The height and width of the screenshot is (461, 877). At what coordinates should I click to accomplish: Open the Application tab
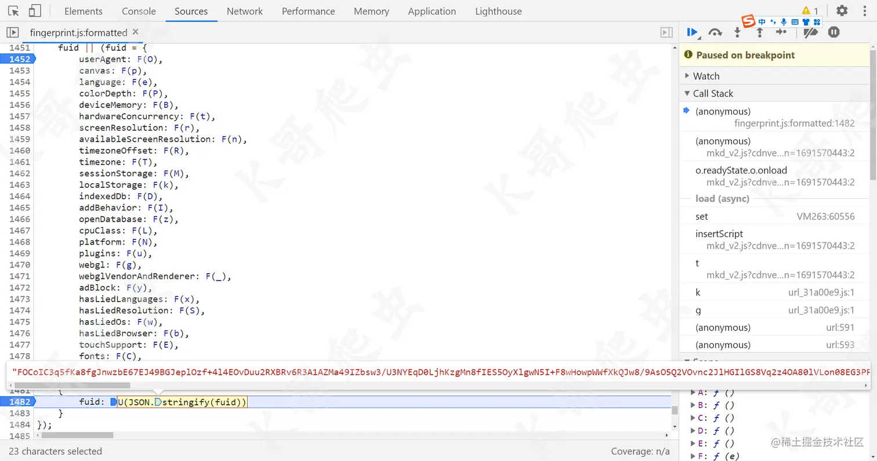432,11
